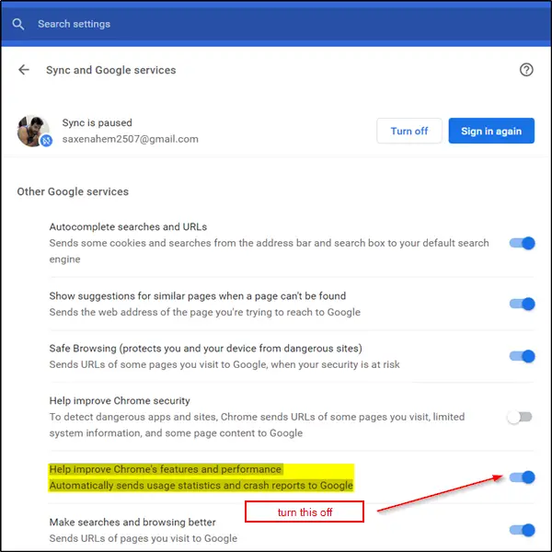This screenshot has width=552, height=552.
Task: Click the search magnifier icon
Action: point(18,24)
